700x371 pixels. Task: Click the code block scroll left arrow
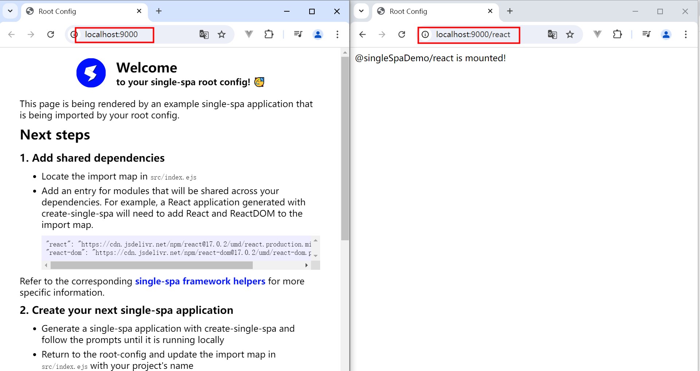tap(46, 265)
